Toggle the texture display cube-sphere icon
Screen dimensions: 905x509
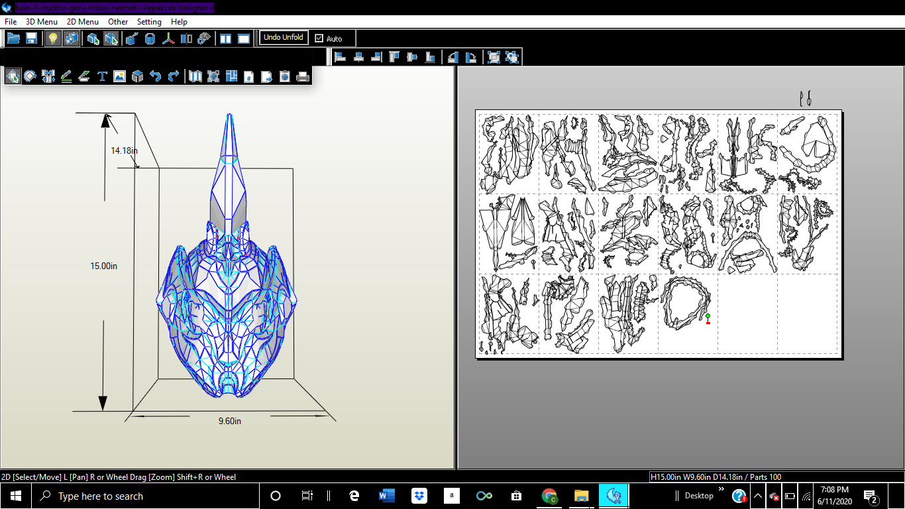coord(70,38)
